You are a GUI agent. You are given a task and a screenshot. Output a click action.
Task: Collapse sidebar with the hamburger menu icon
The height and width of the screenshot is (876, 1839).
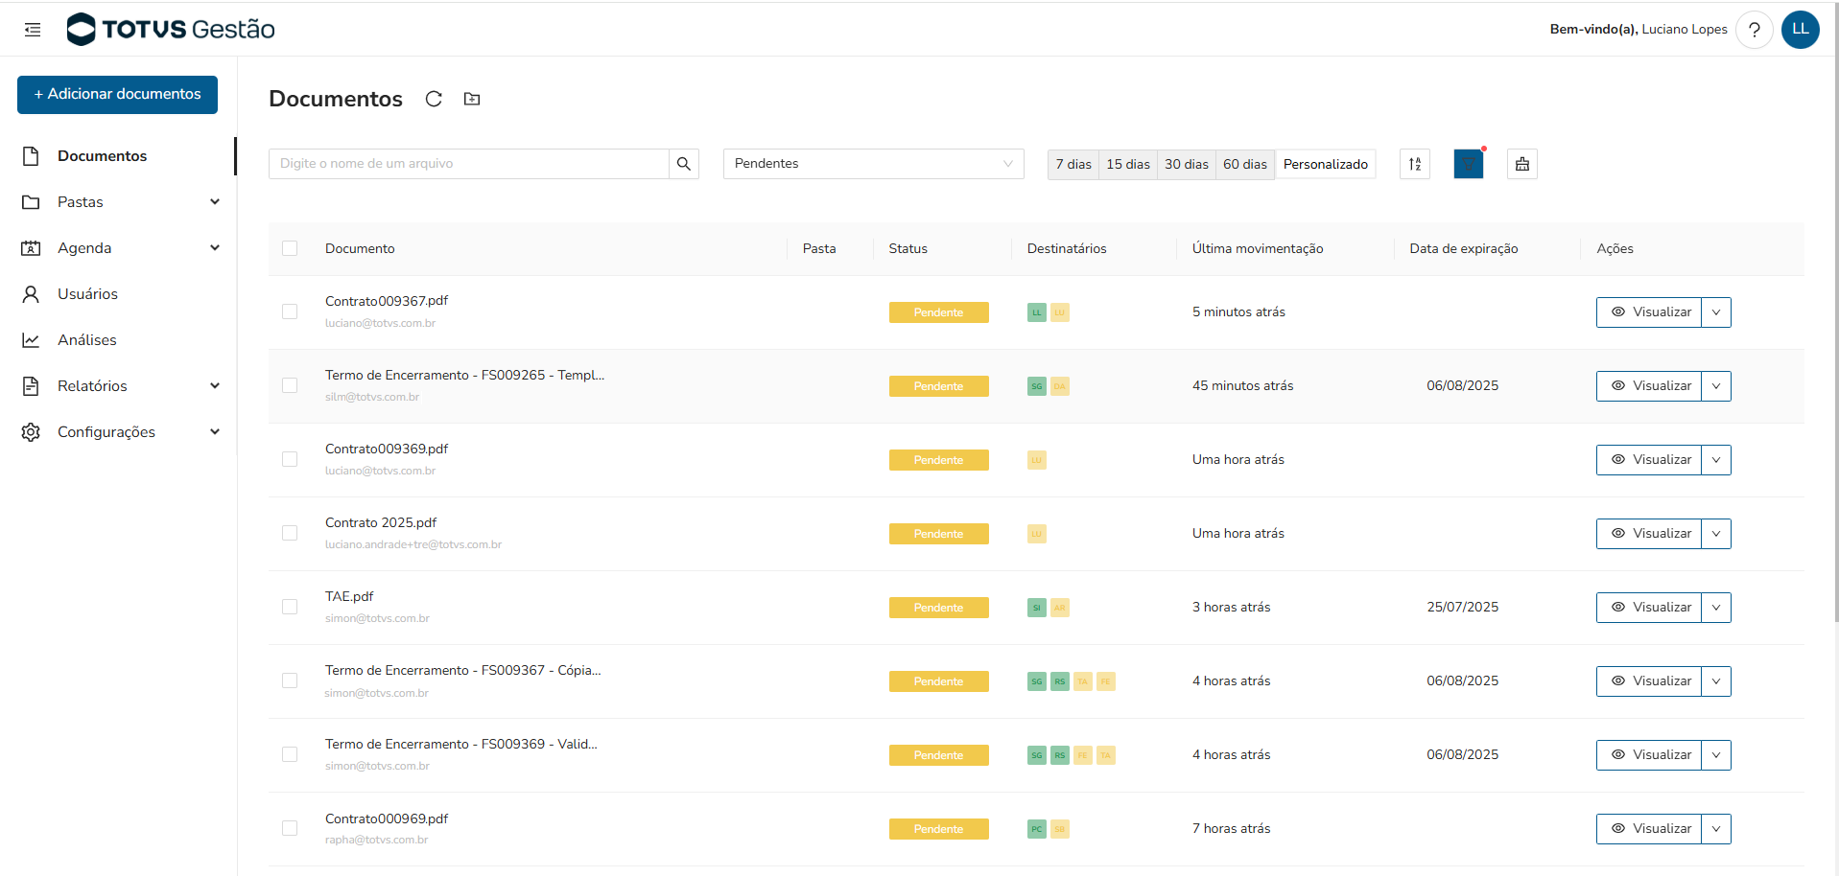[33, 30]
